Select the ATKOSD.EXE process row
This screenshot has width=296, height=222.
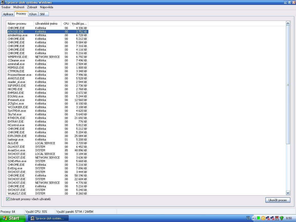(48, 32)
